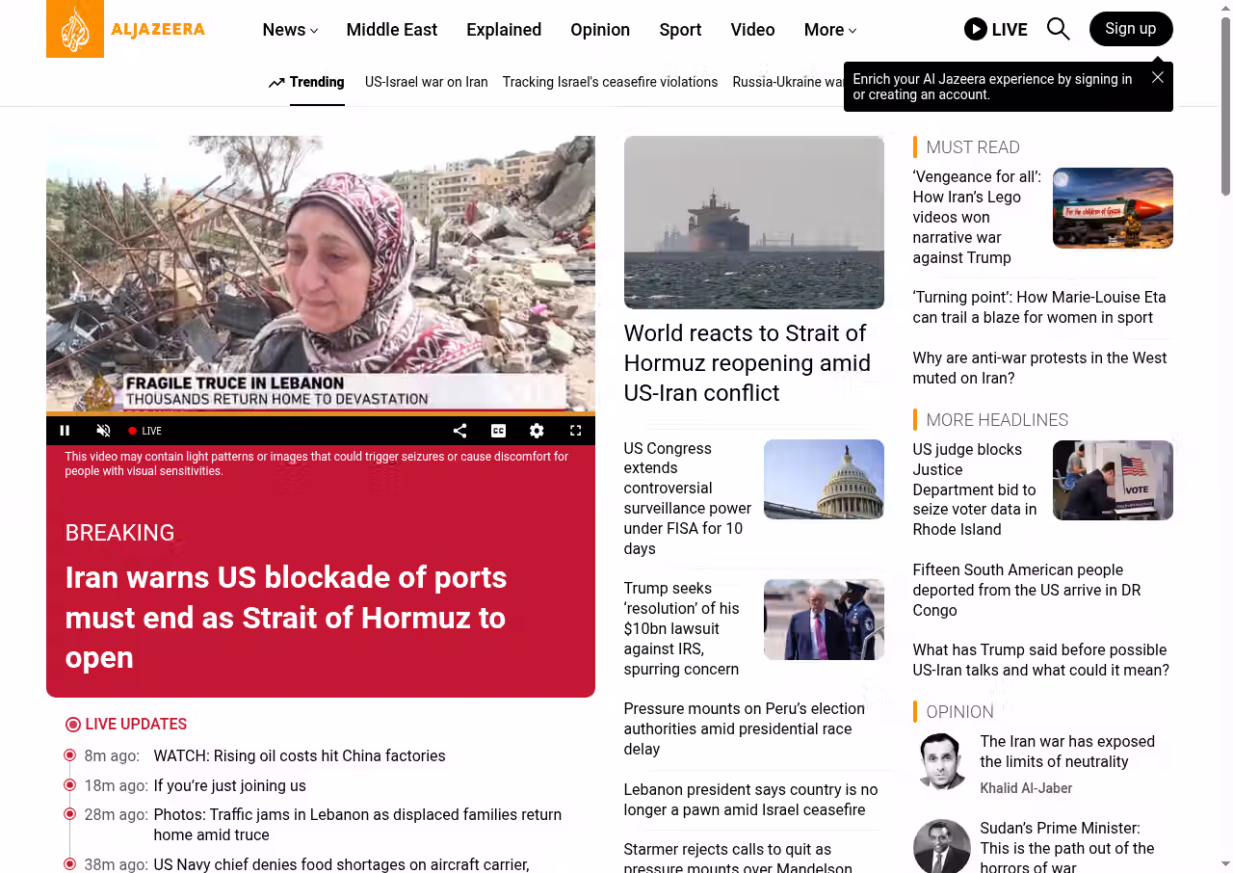The width and height of the screenshot is (1233, 873).
Task: Click Khalid Al-Jaber author photo
Action: 941,761
